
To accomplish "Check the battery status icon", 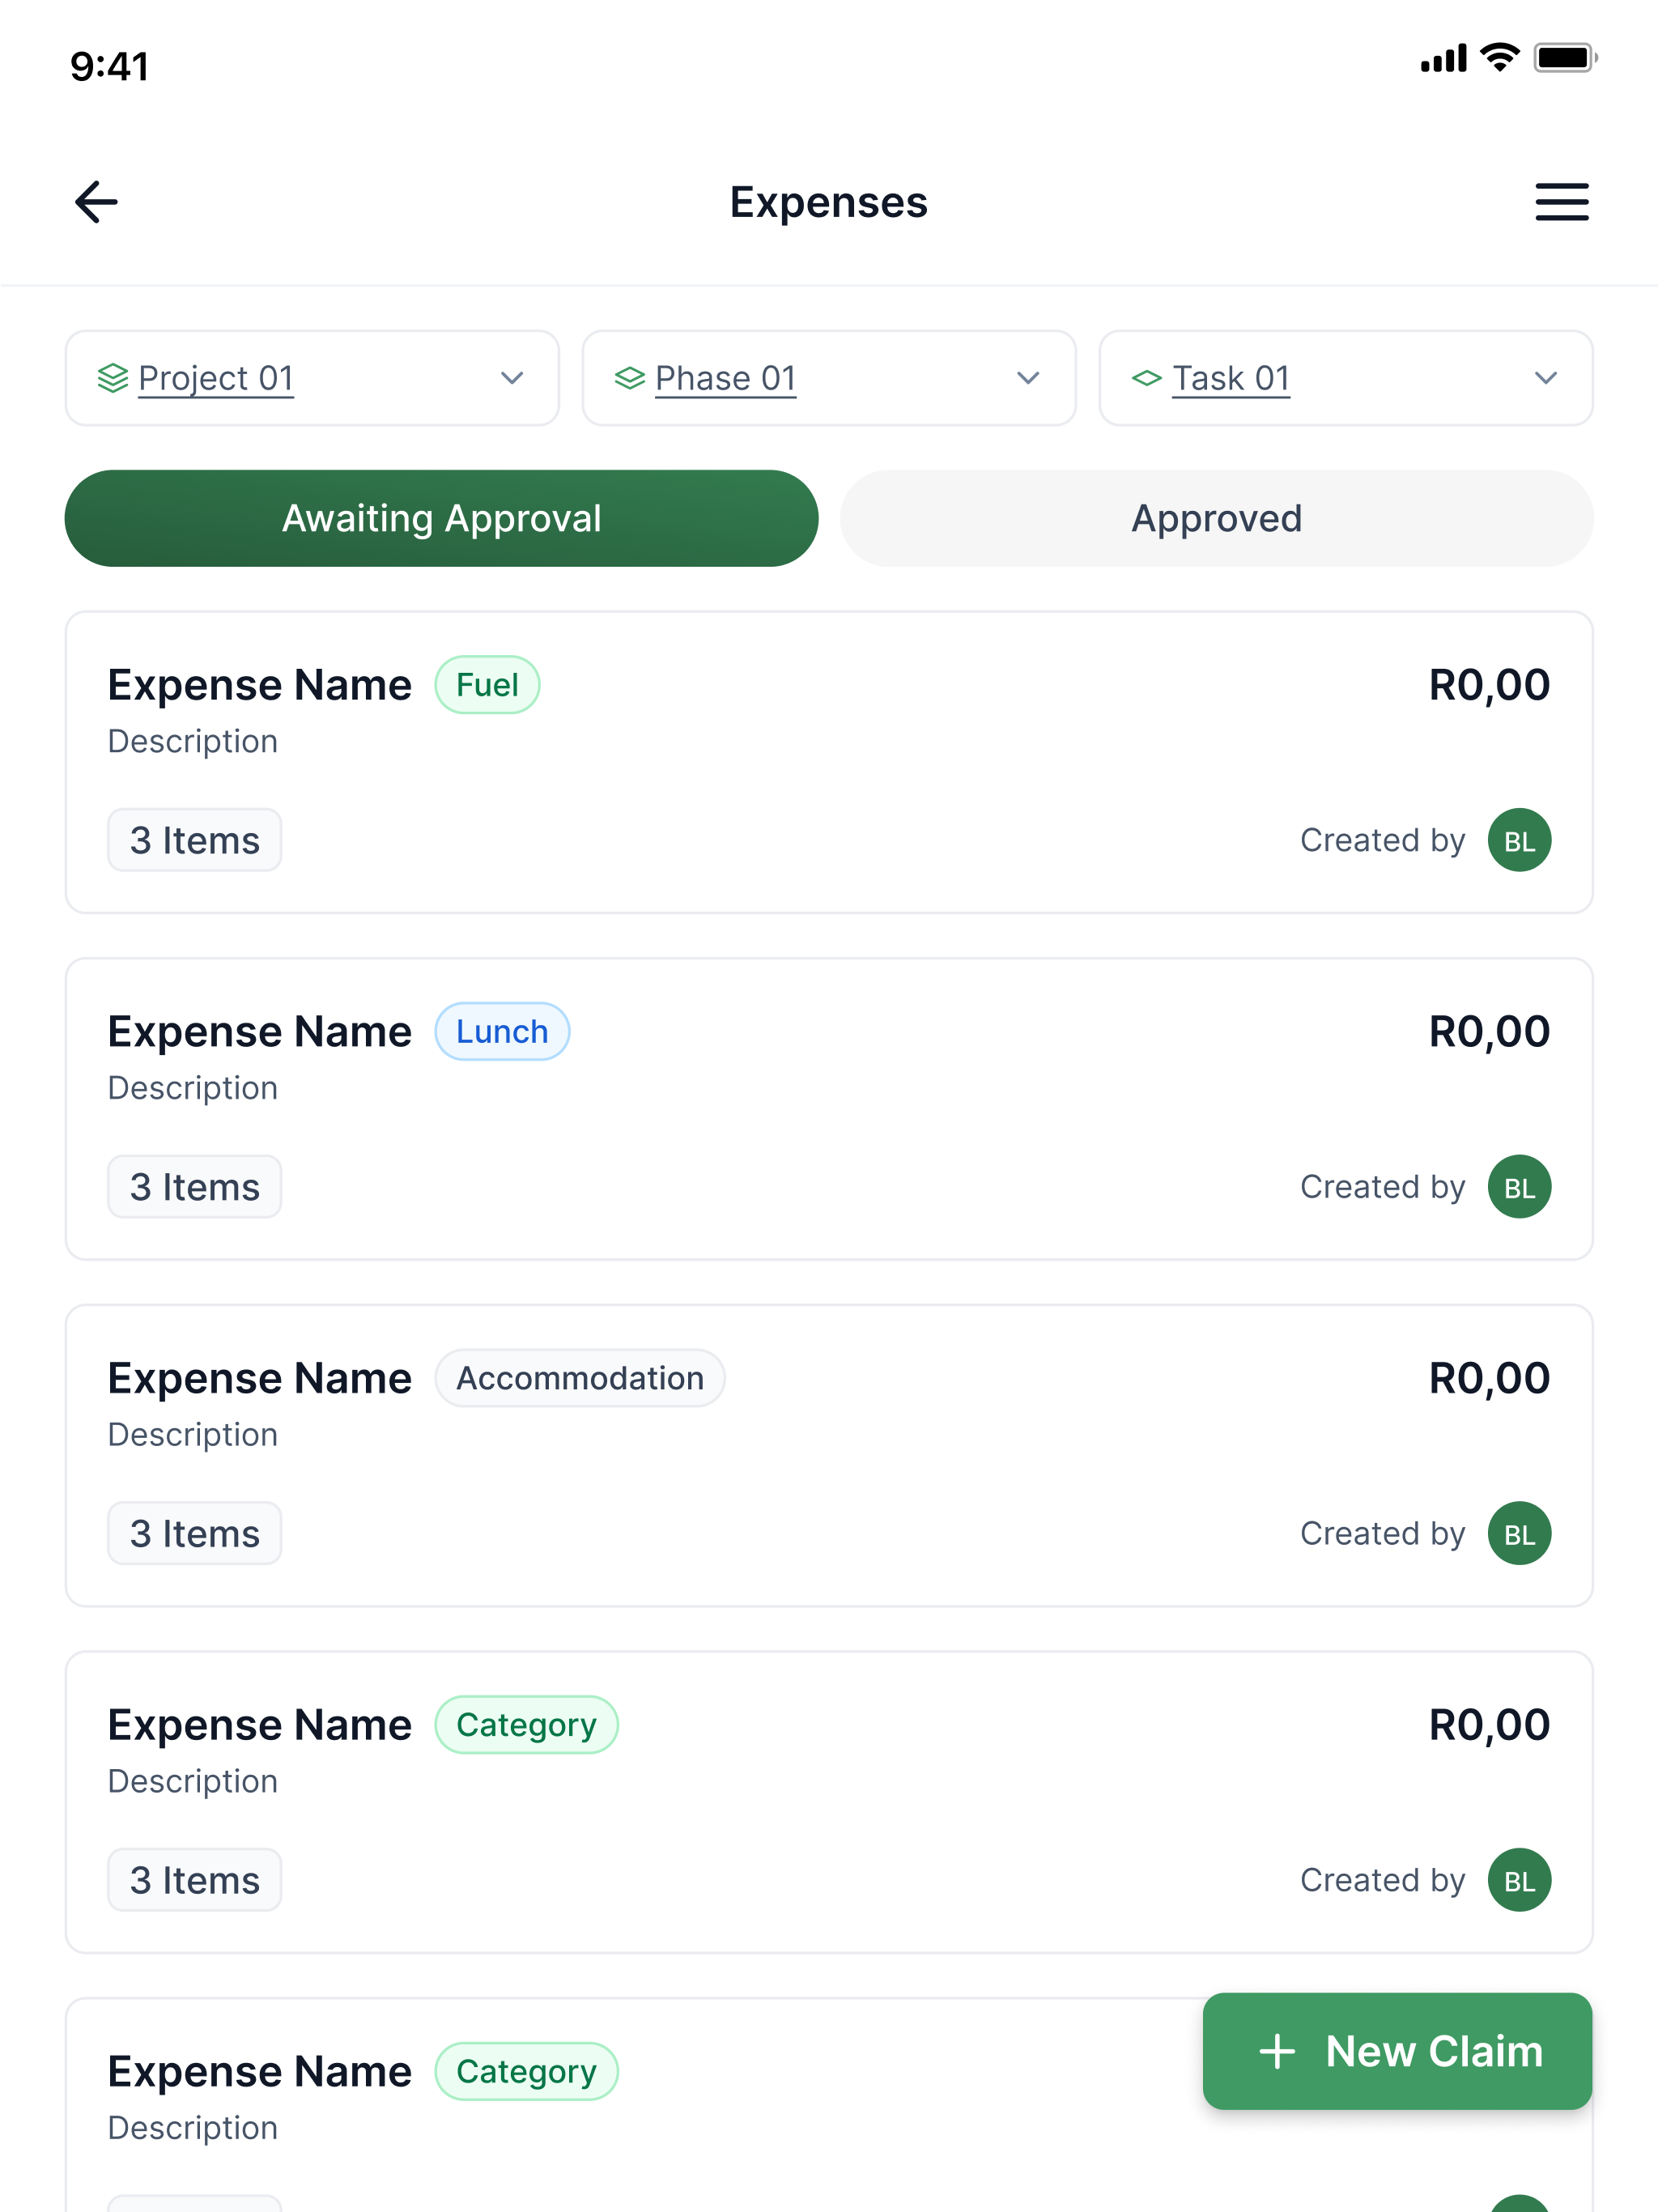I will pyautogui.click(x=1566, y=58).
